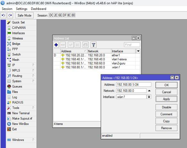Click the undo arrow icon in toolbar
This screenshot has height=148, width=187.
3,15
